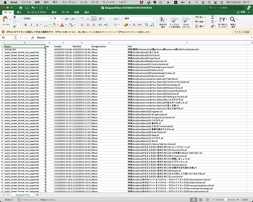This screenshot has width=253, height=202.
Task: Open Conditional Formatting
Action: (x=163, y=22)
